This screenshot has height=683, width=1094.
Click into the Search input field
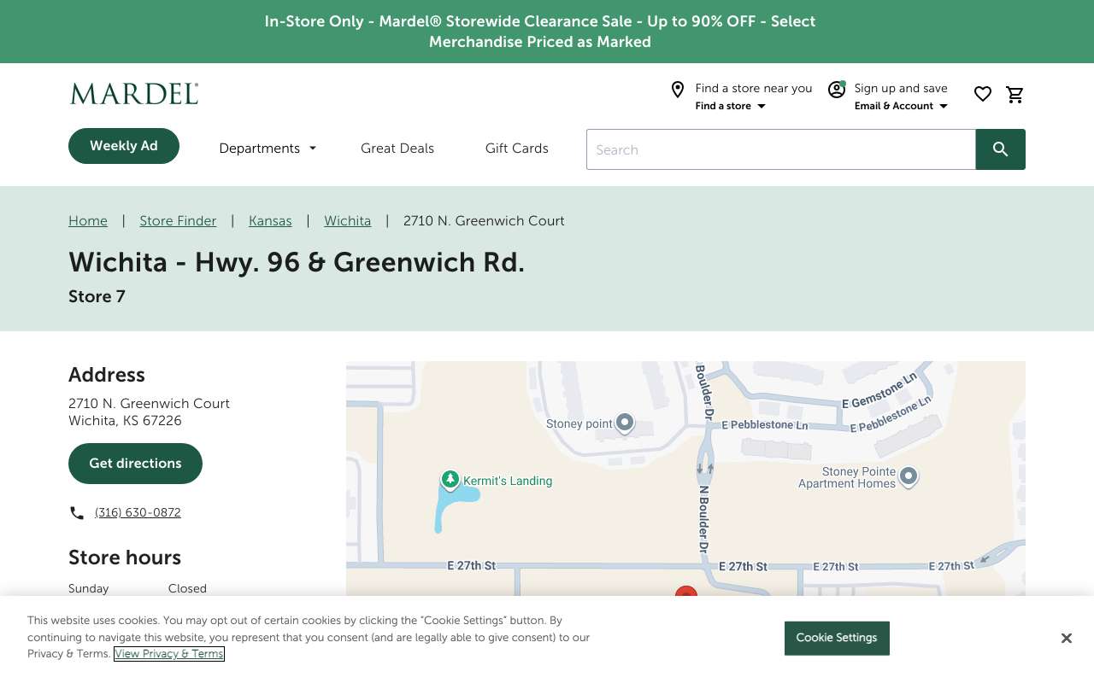(781, 149)
